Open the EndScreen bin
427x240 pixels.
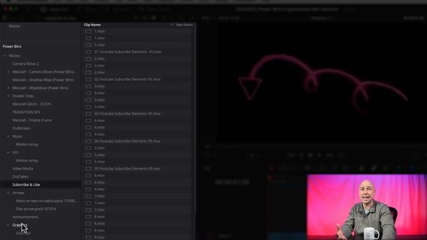(x=21, y=128)
